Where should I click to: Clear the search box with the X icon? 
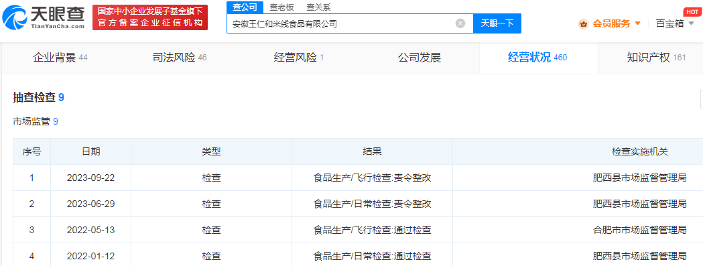(460, 23)
